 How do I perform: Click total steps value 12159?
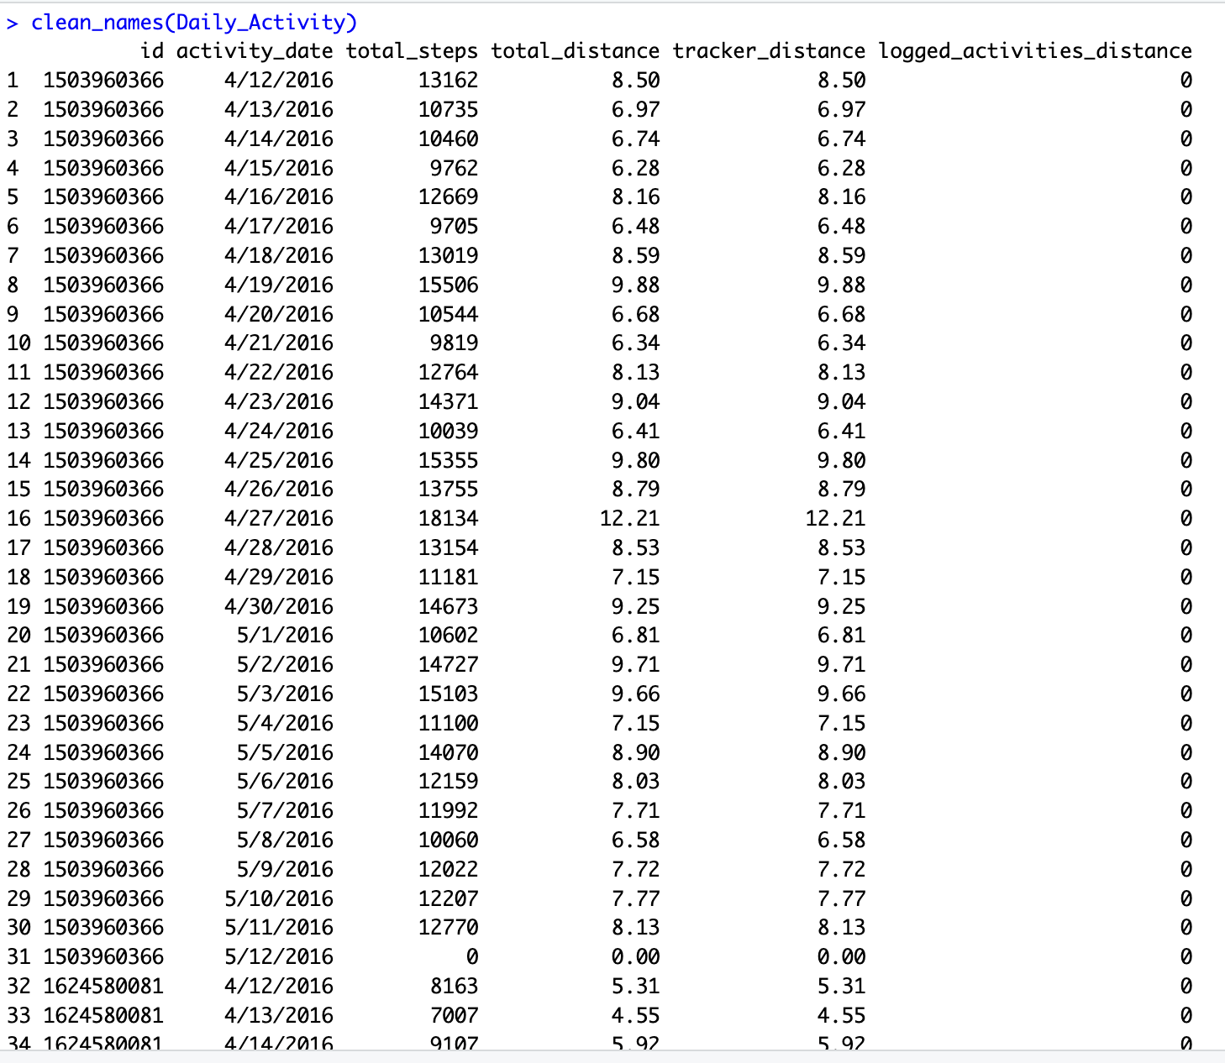click(x=449, y=782)
